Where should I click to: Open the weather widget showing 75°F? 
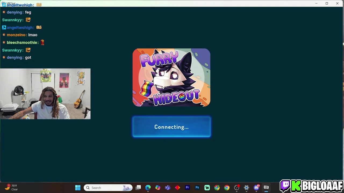(11, 187)
